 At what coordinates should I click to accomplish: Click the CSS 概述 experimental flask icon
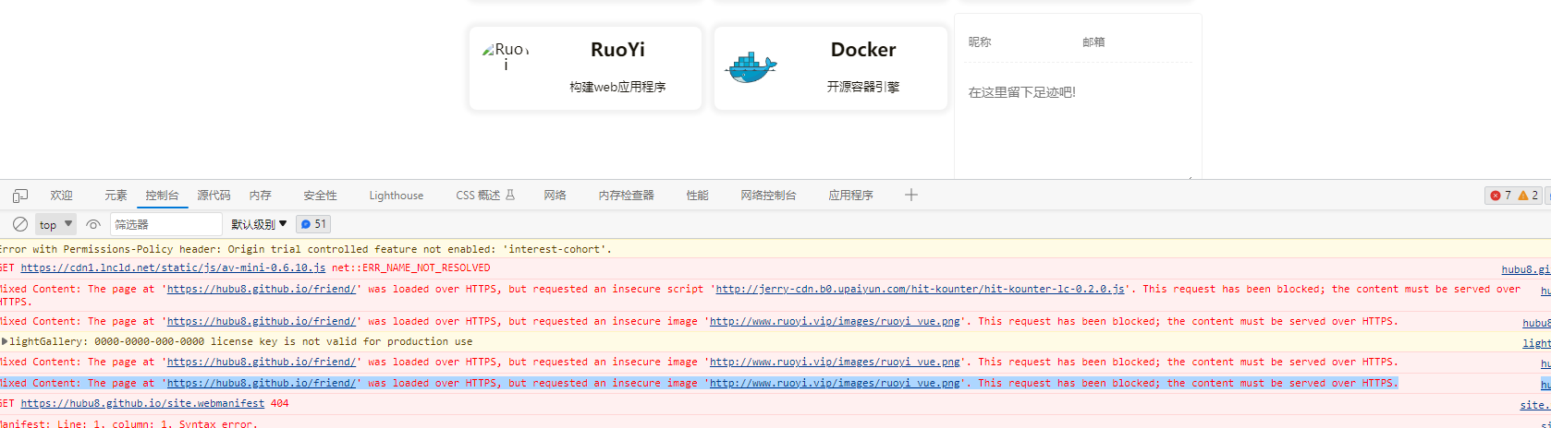[x=510, y=195]
